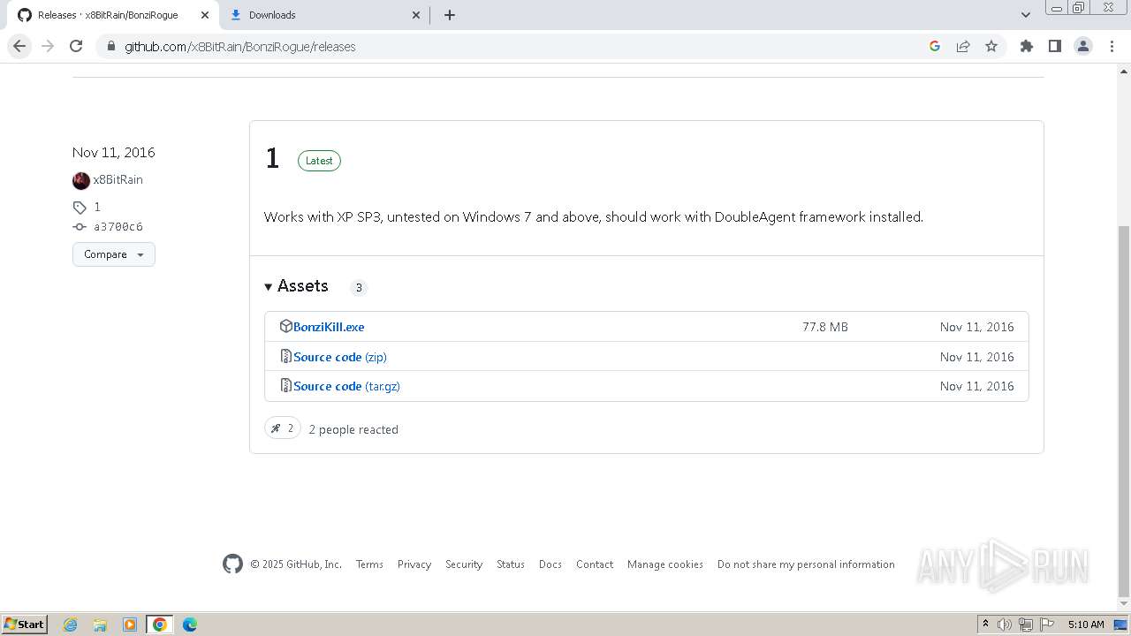This screenshot has height=636, width=1131.
Task: Open the Status footer link
Action: pyautogui.click(x=511, y=564)
